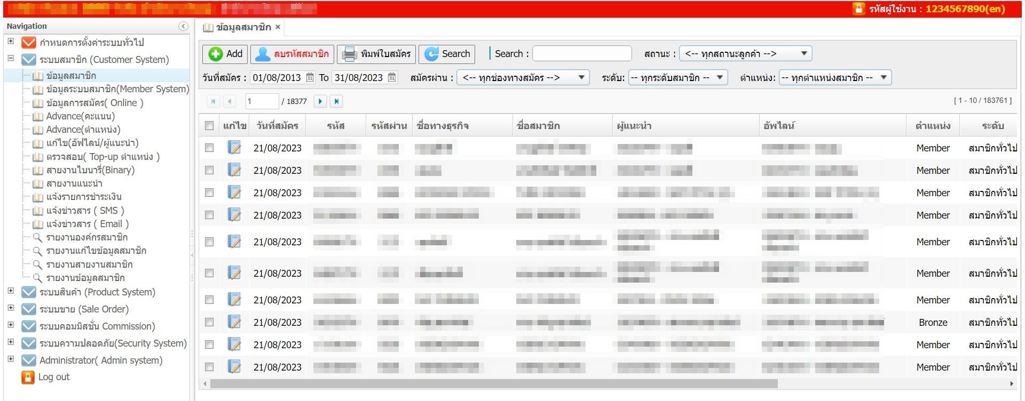Open the end date calendar picker
The image size is (1025, 401).
click(x=392, y=78)
